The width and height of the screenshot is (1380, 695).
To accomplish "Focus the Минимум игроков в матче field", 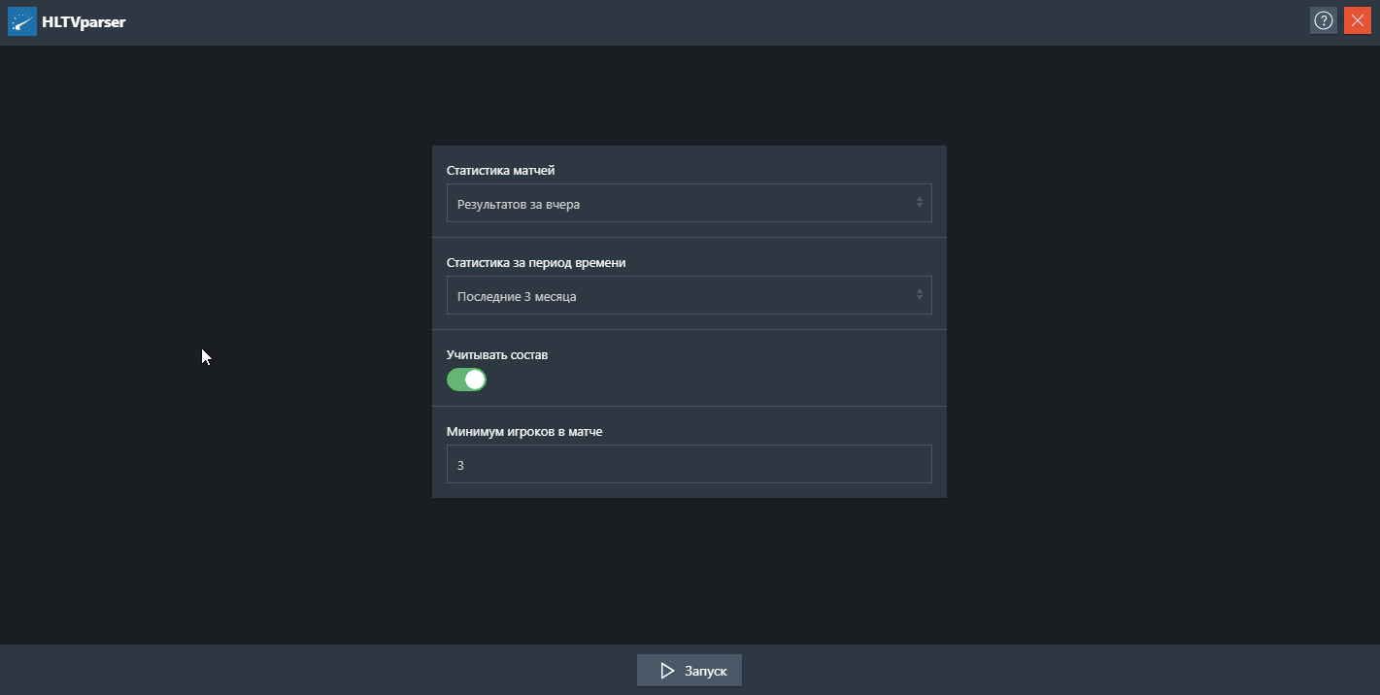I will pyautogui.click(x=690, y=464).
